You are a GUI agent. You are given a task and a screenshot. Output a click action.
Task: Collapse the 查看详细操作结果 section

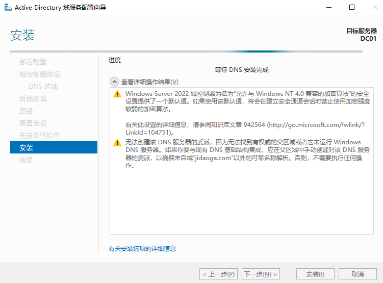coord(114,82)
